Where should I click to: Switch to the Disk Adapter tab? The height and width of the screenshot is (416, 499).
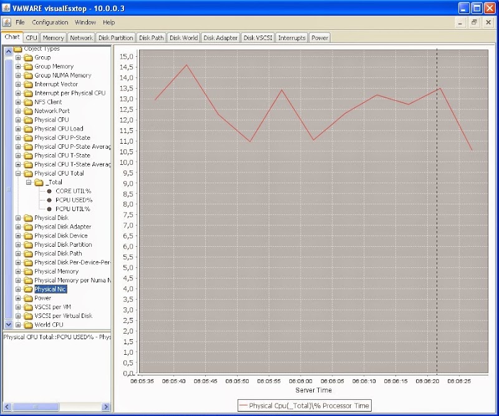[x=220, y=37]
